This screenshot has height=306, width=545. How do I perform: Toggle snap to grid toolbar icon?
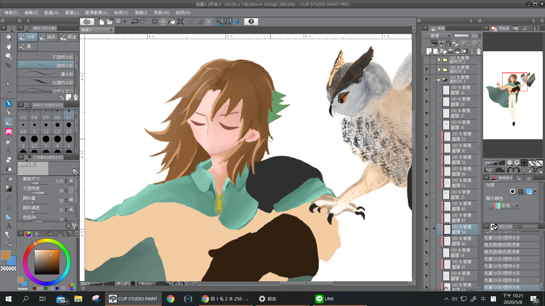pos(237,22)
